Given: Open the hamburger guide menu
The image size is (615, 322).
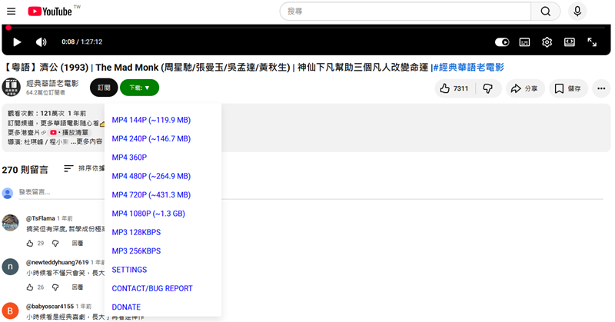Looking at the screenshot, I should [x=12, y=11].
